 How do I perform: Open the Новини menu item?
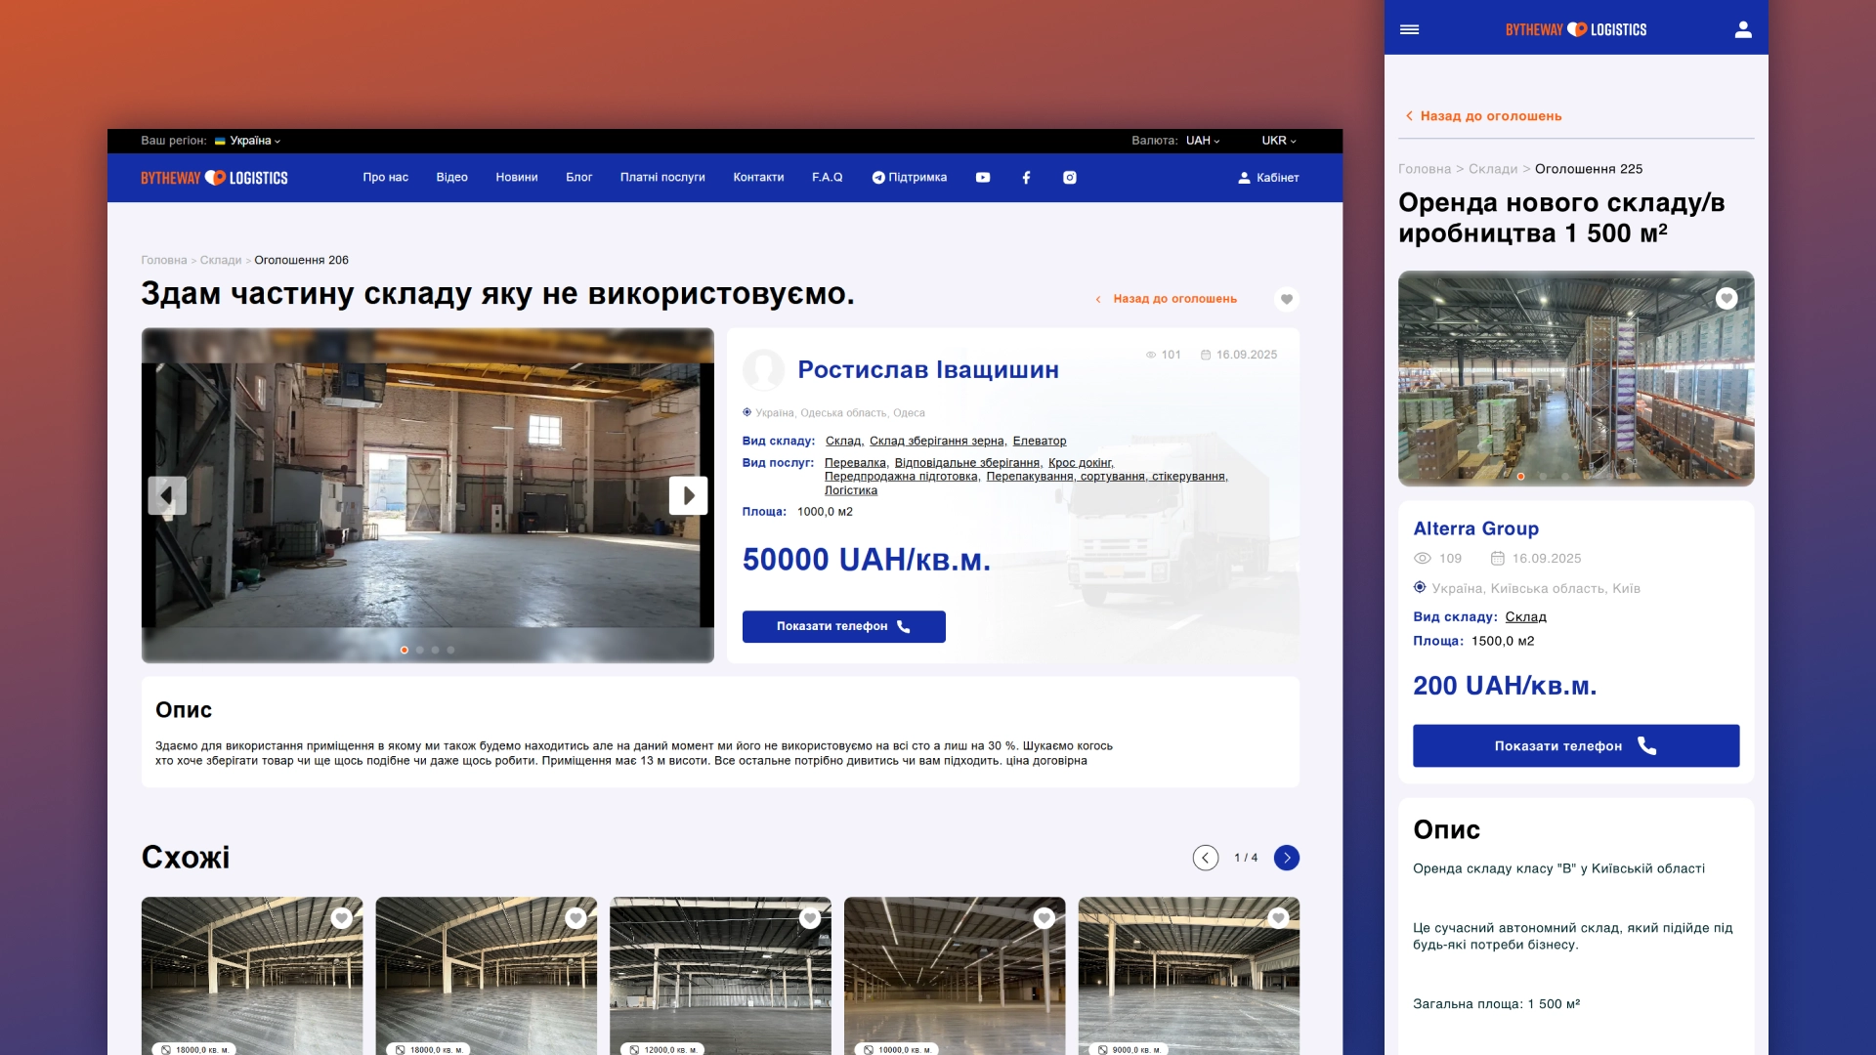coord(516,178)
